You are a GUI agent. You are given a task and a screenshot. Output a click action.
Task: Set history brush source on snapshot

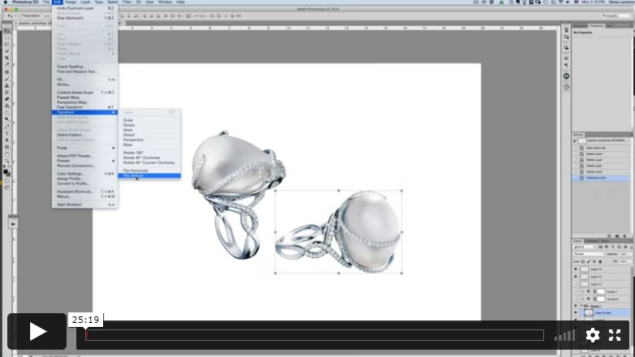click(x=575, y=141)
